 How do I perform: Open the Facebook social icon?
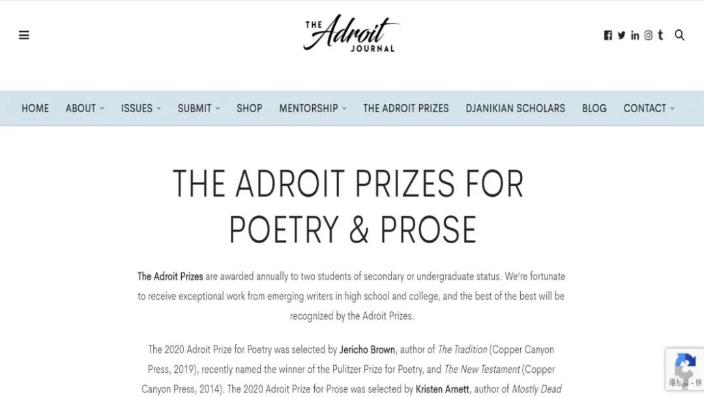coord(608,35)
